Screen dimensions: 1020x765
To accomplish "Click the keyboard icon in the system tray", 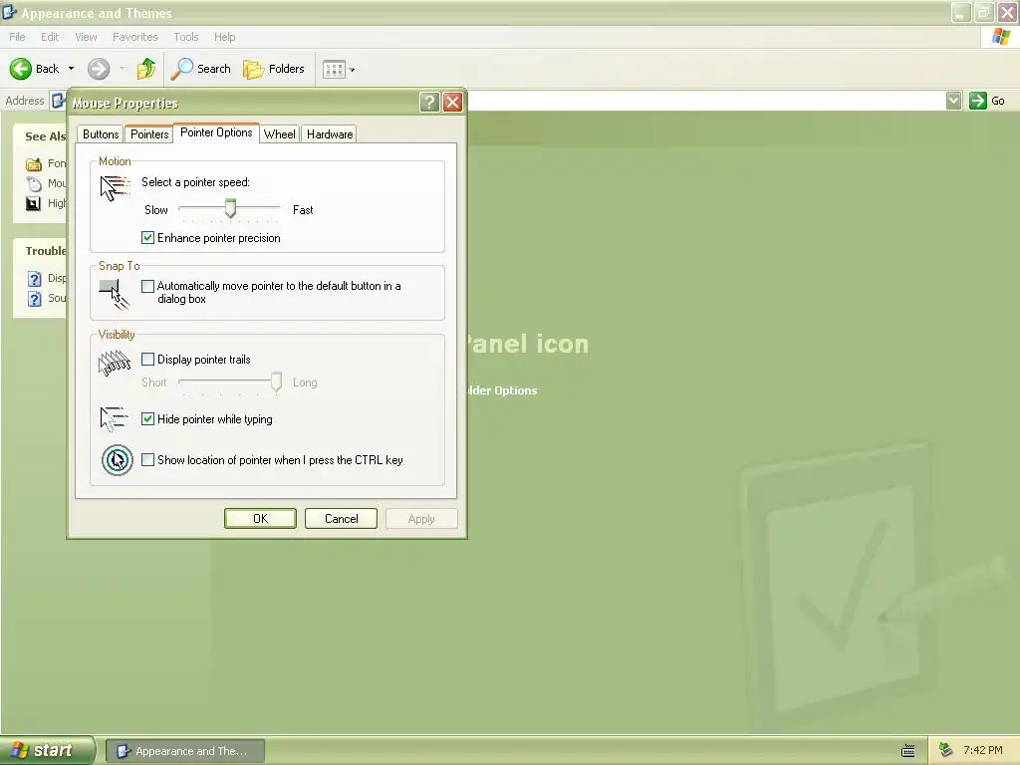I will [908, 751].
